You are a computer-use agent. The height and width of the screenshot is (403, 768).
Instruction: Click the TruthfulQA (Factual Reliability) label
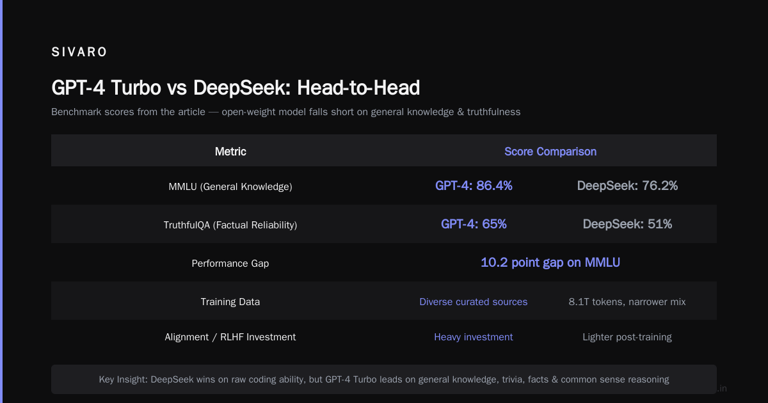(x=230, y=225)
